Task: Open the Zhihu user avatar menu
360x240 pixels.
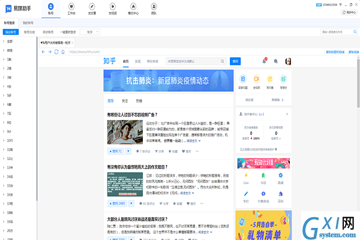Action: [288, 61]
